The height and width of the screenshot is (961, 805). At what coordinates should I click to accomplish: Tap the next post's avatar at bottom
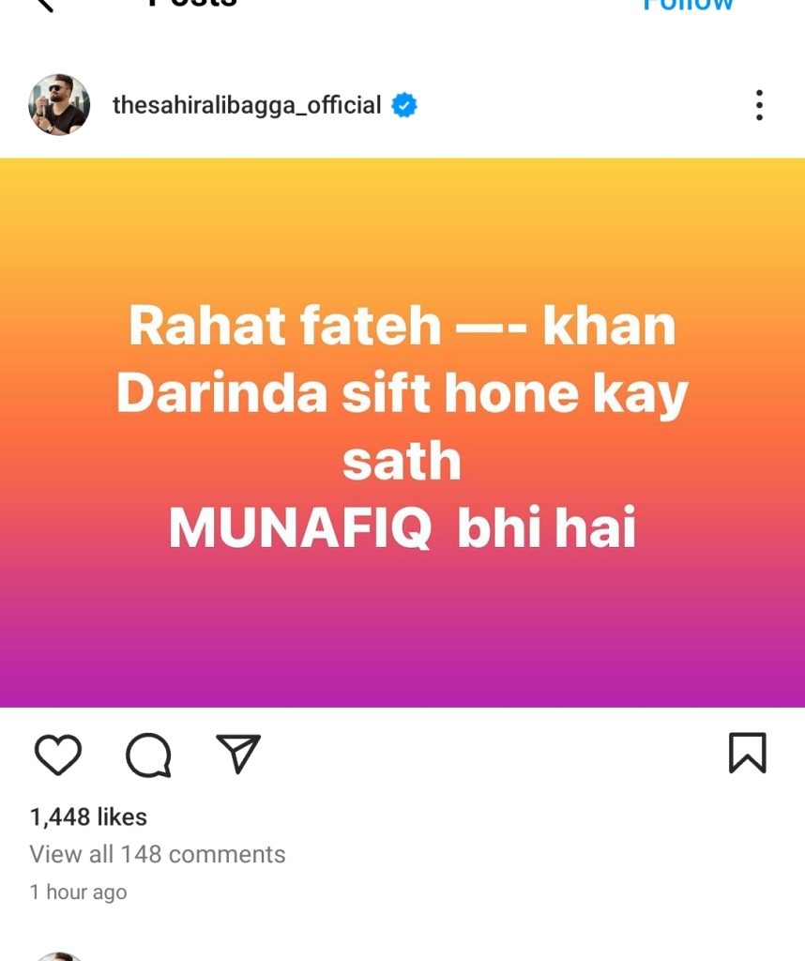59,956
